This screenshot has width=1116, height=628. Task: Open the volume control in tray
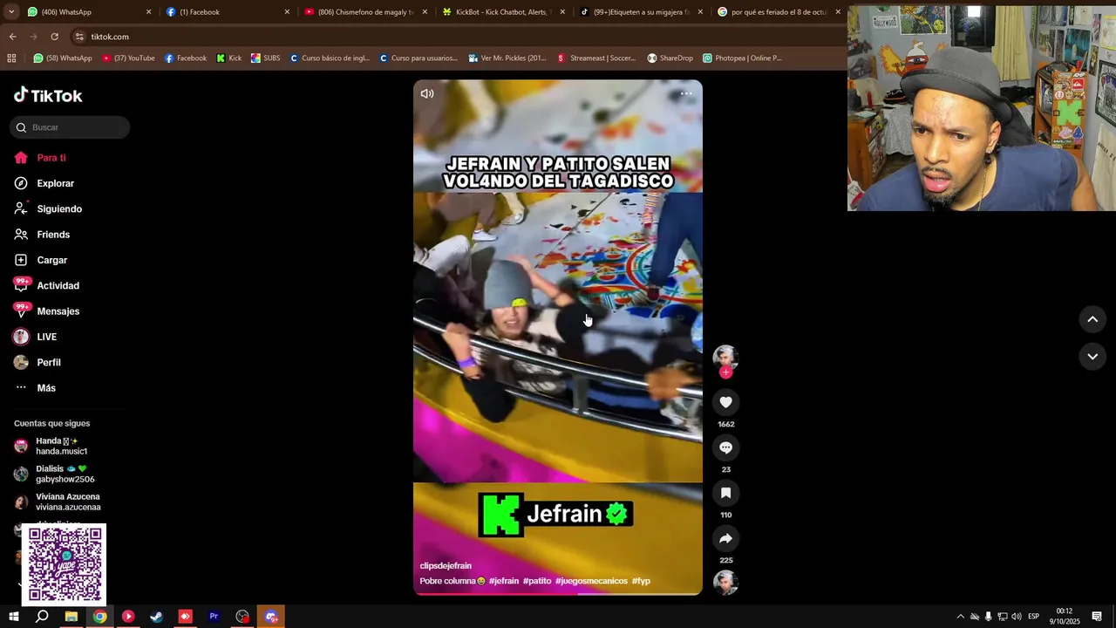click(1017, 617)
